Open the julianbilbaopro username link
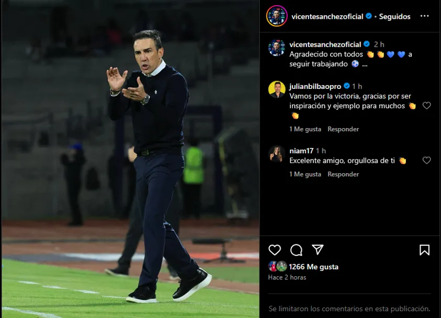This screenshot has width=441, height=318. click(x=315, y=86)
